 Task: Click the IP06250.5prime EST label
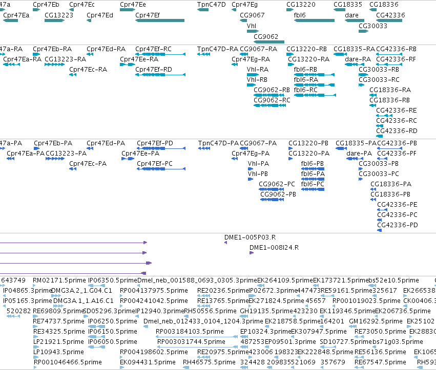tap(113, 321)
